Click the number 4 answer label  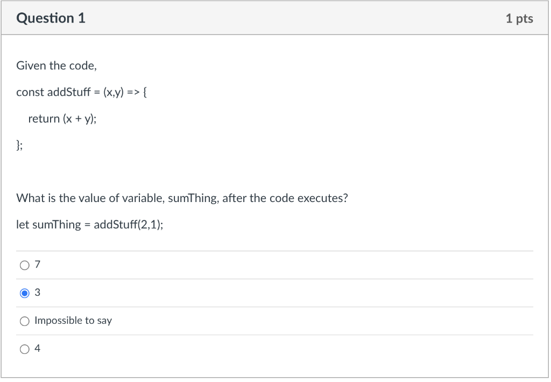(37, 349)
